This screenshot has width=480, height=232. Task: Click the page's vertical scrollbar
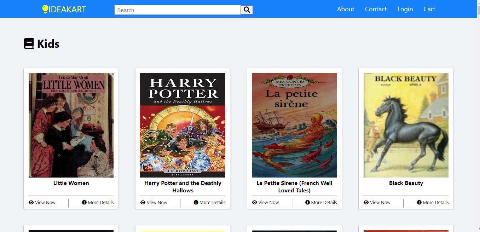pyautogui.click(x=478, y=106)
